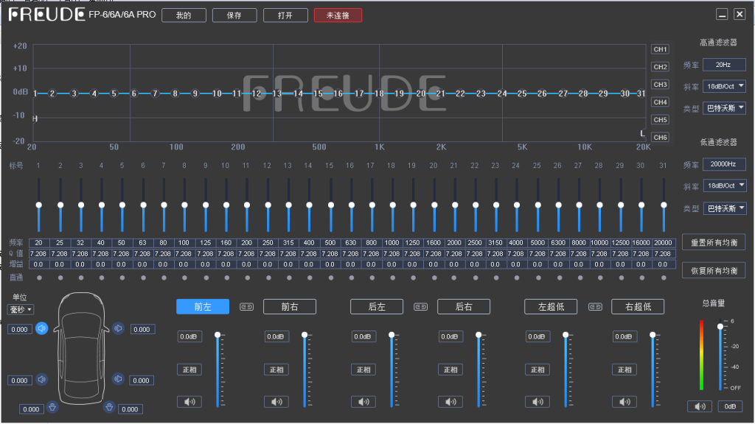Toggle 直通 bypass for the 20 Hz band

39,278
